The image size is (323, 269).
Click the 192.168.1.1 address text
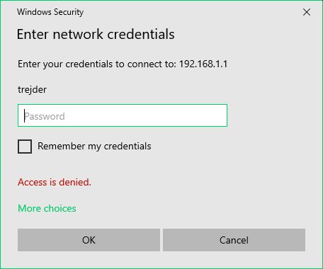(203, 64)
